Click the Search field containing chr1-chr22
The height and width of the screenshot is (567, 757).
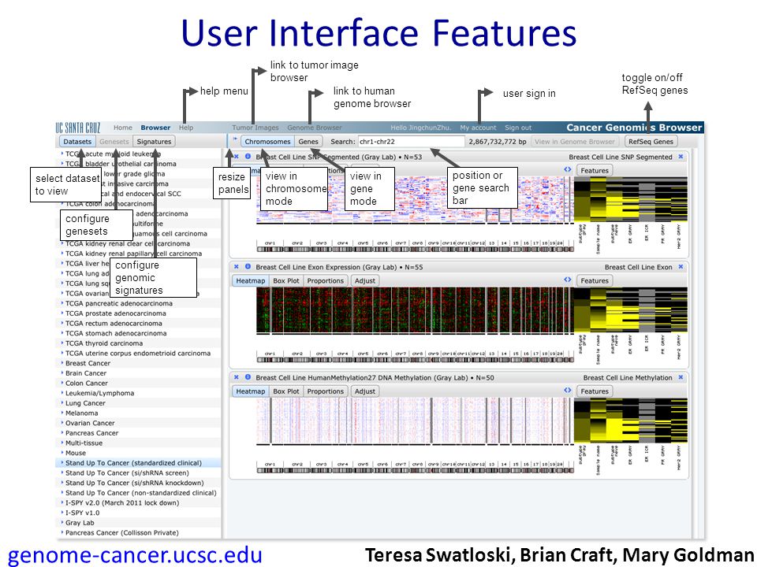coord(411,141)
